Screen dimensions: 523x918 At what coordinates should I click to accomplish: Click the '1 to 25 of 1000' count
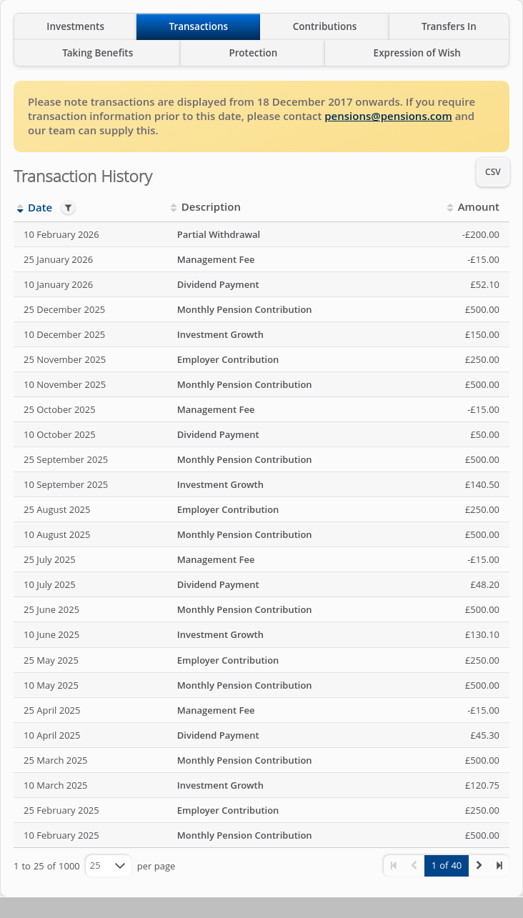pyautogui.click(x=46, y=866)
